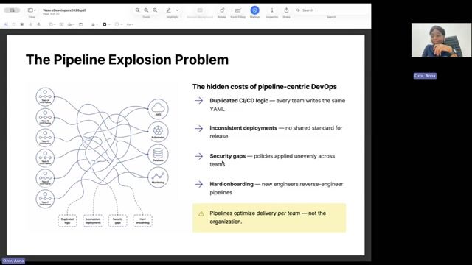Click the Remove Background toolbar icon

(200, 10)
